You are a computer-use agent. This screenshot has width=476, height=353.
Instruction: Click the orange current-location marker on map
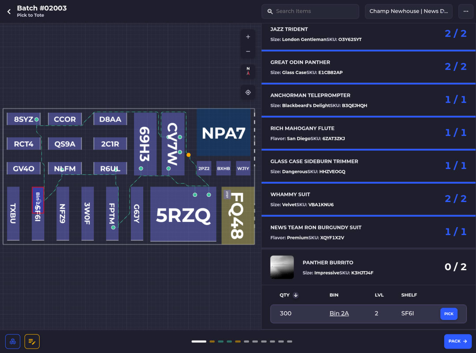coord(189,155)
